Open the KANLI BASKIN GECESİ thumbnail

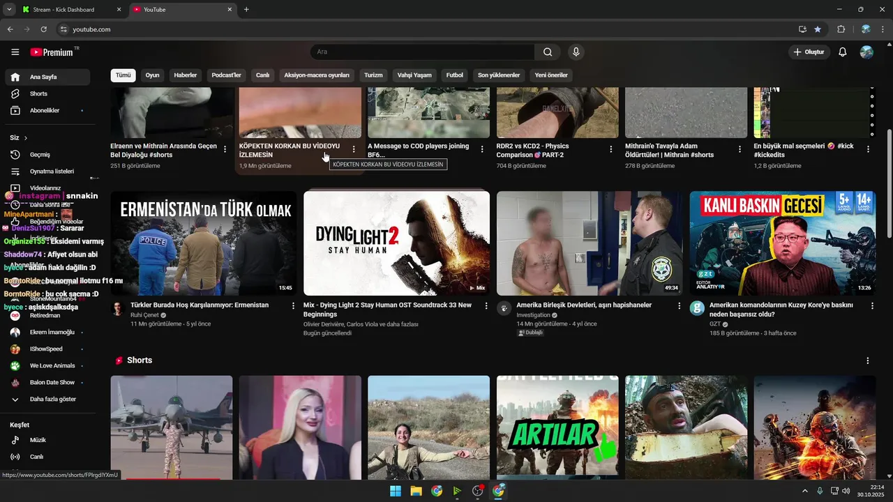coord(783,243)
